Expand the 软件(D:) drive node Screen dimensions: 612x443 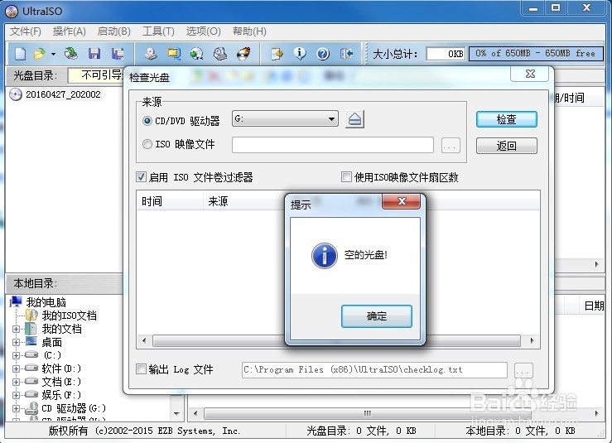point(16,368)
